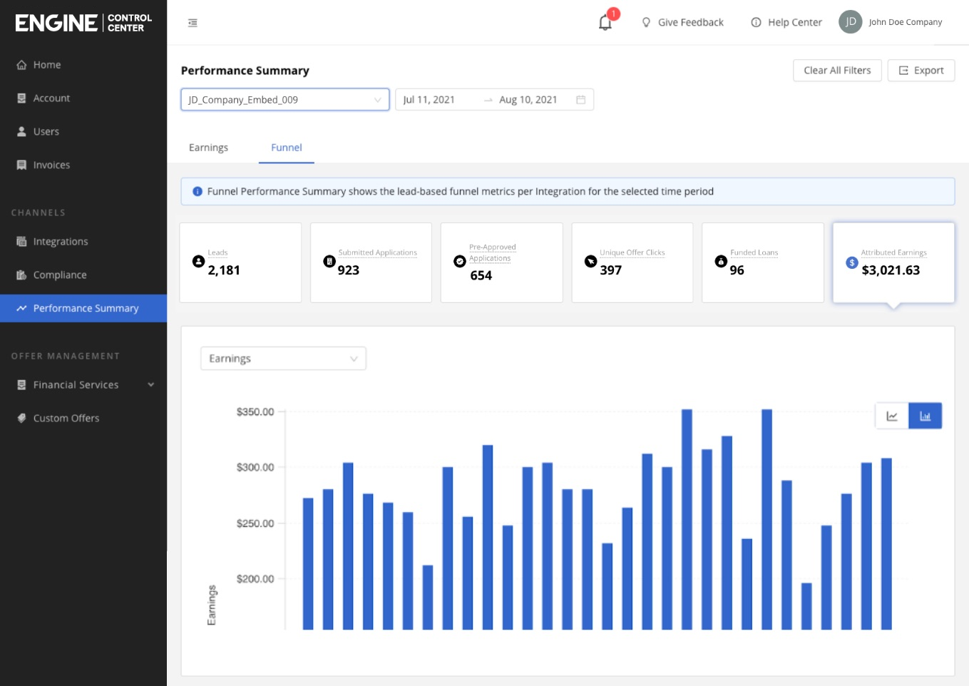Click the Funded Loans card icon
This screenshot has height=686, width=969.
(721, 262)
